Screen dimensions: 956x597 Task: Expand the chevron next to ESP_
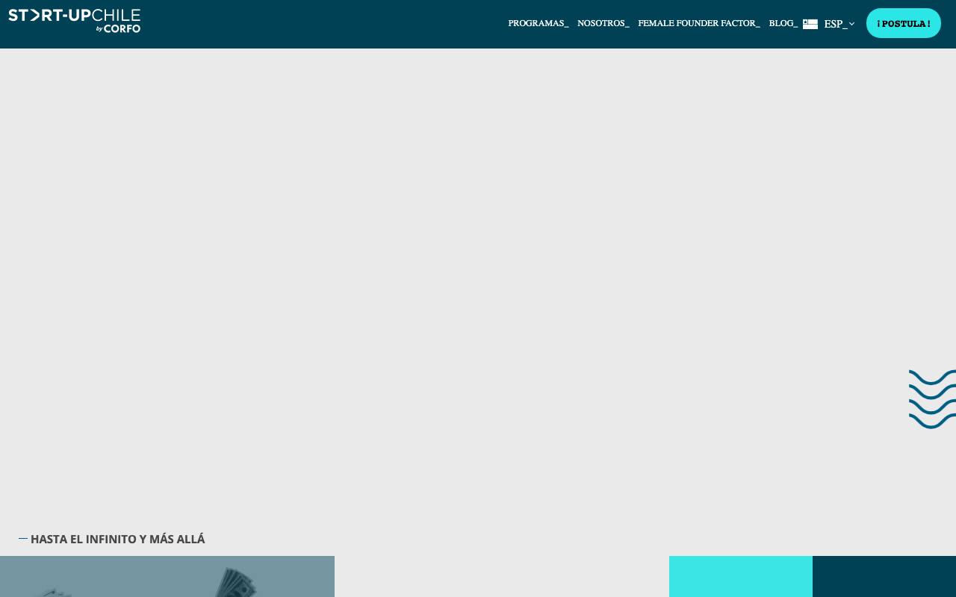click(x=851, y=24)
